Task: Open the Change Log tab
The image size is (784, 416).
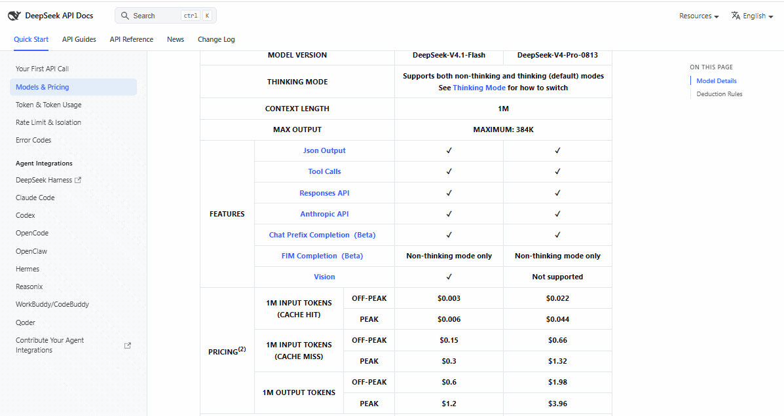Action: click(x=216, y=39)
